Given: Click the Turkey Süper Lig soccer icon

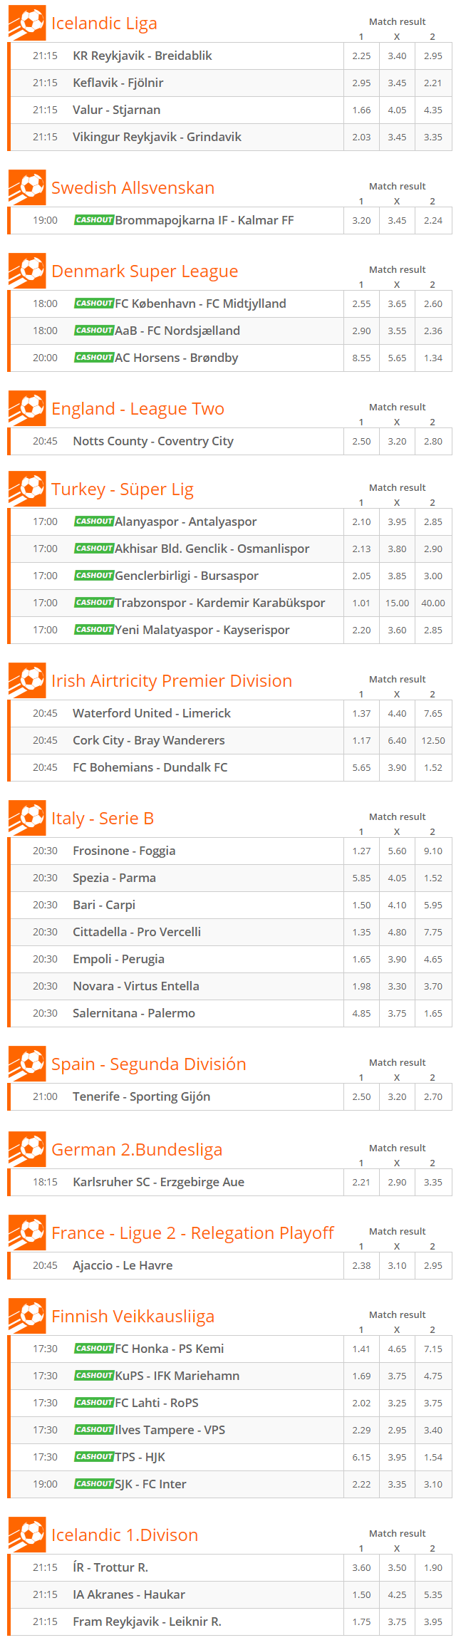Looking at the screenshot, I should [27, 489].
